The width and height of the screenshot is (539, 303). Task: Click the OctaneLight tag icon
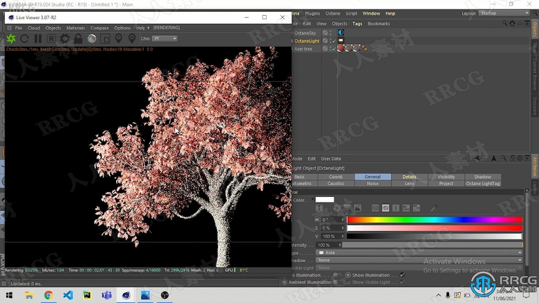(341, 40)
